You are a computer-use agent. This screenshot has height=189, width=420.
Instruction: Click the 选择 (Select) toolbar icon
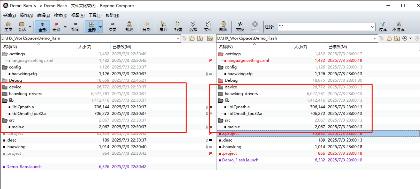(193, 27)
